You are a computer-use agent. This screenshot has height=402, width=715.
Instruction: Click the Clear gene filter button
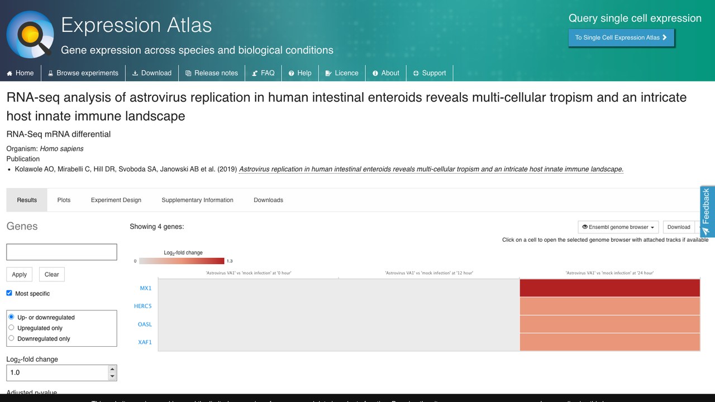tap(52, 274)
